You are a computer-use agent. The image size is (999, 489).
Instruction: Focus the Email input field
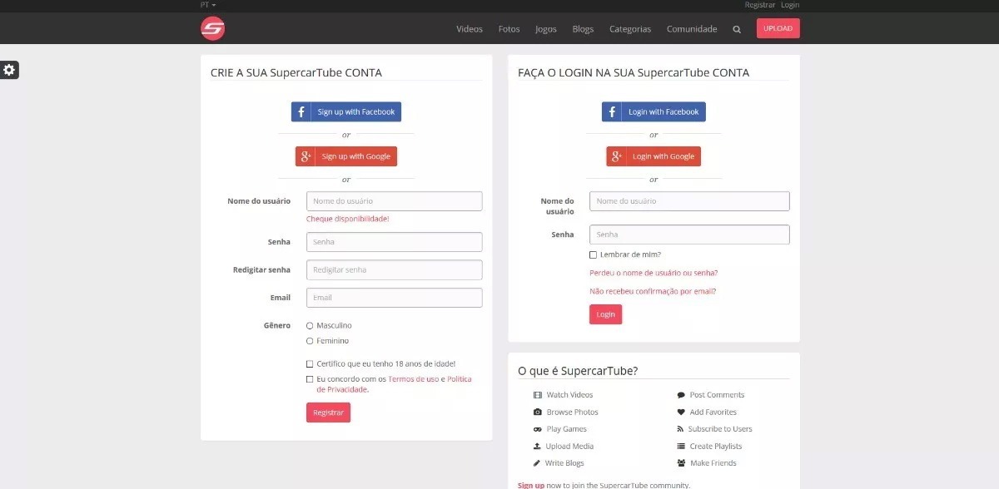point(395,298)
